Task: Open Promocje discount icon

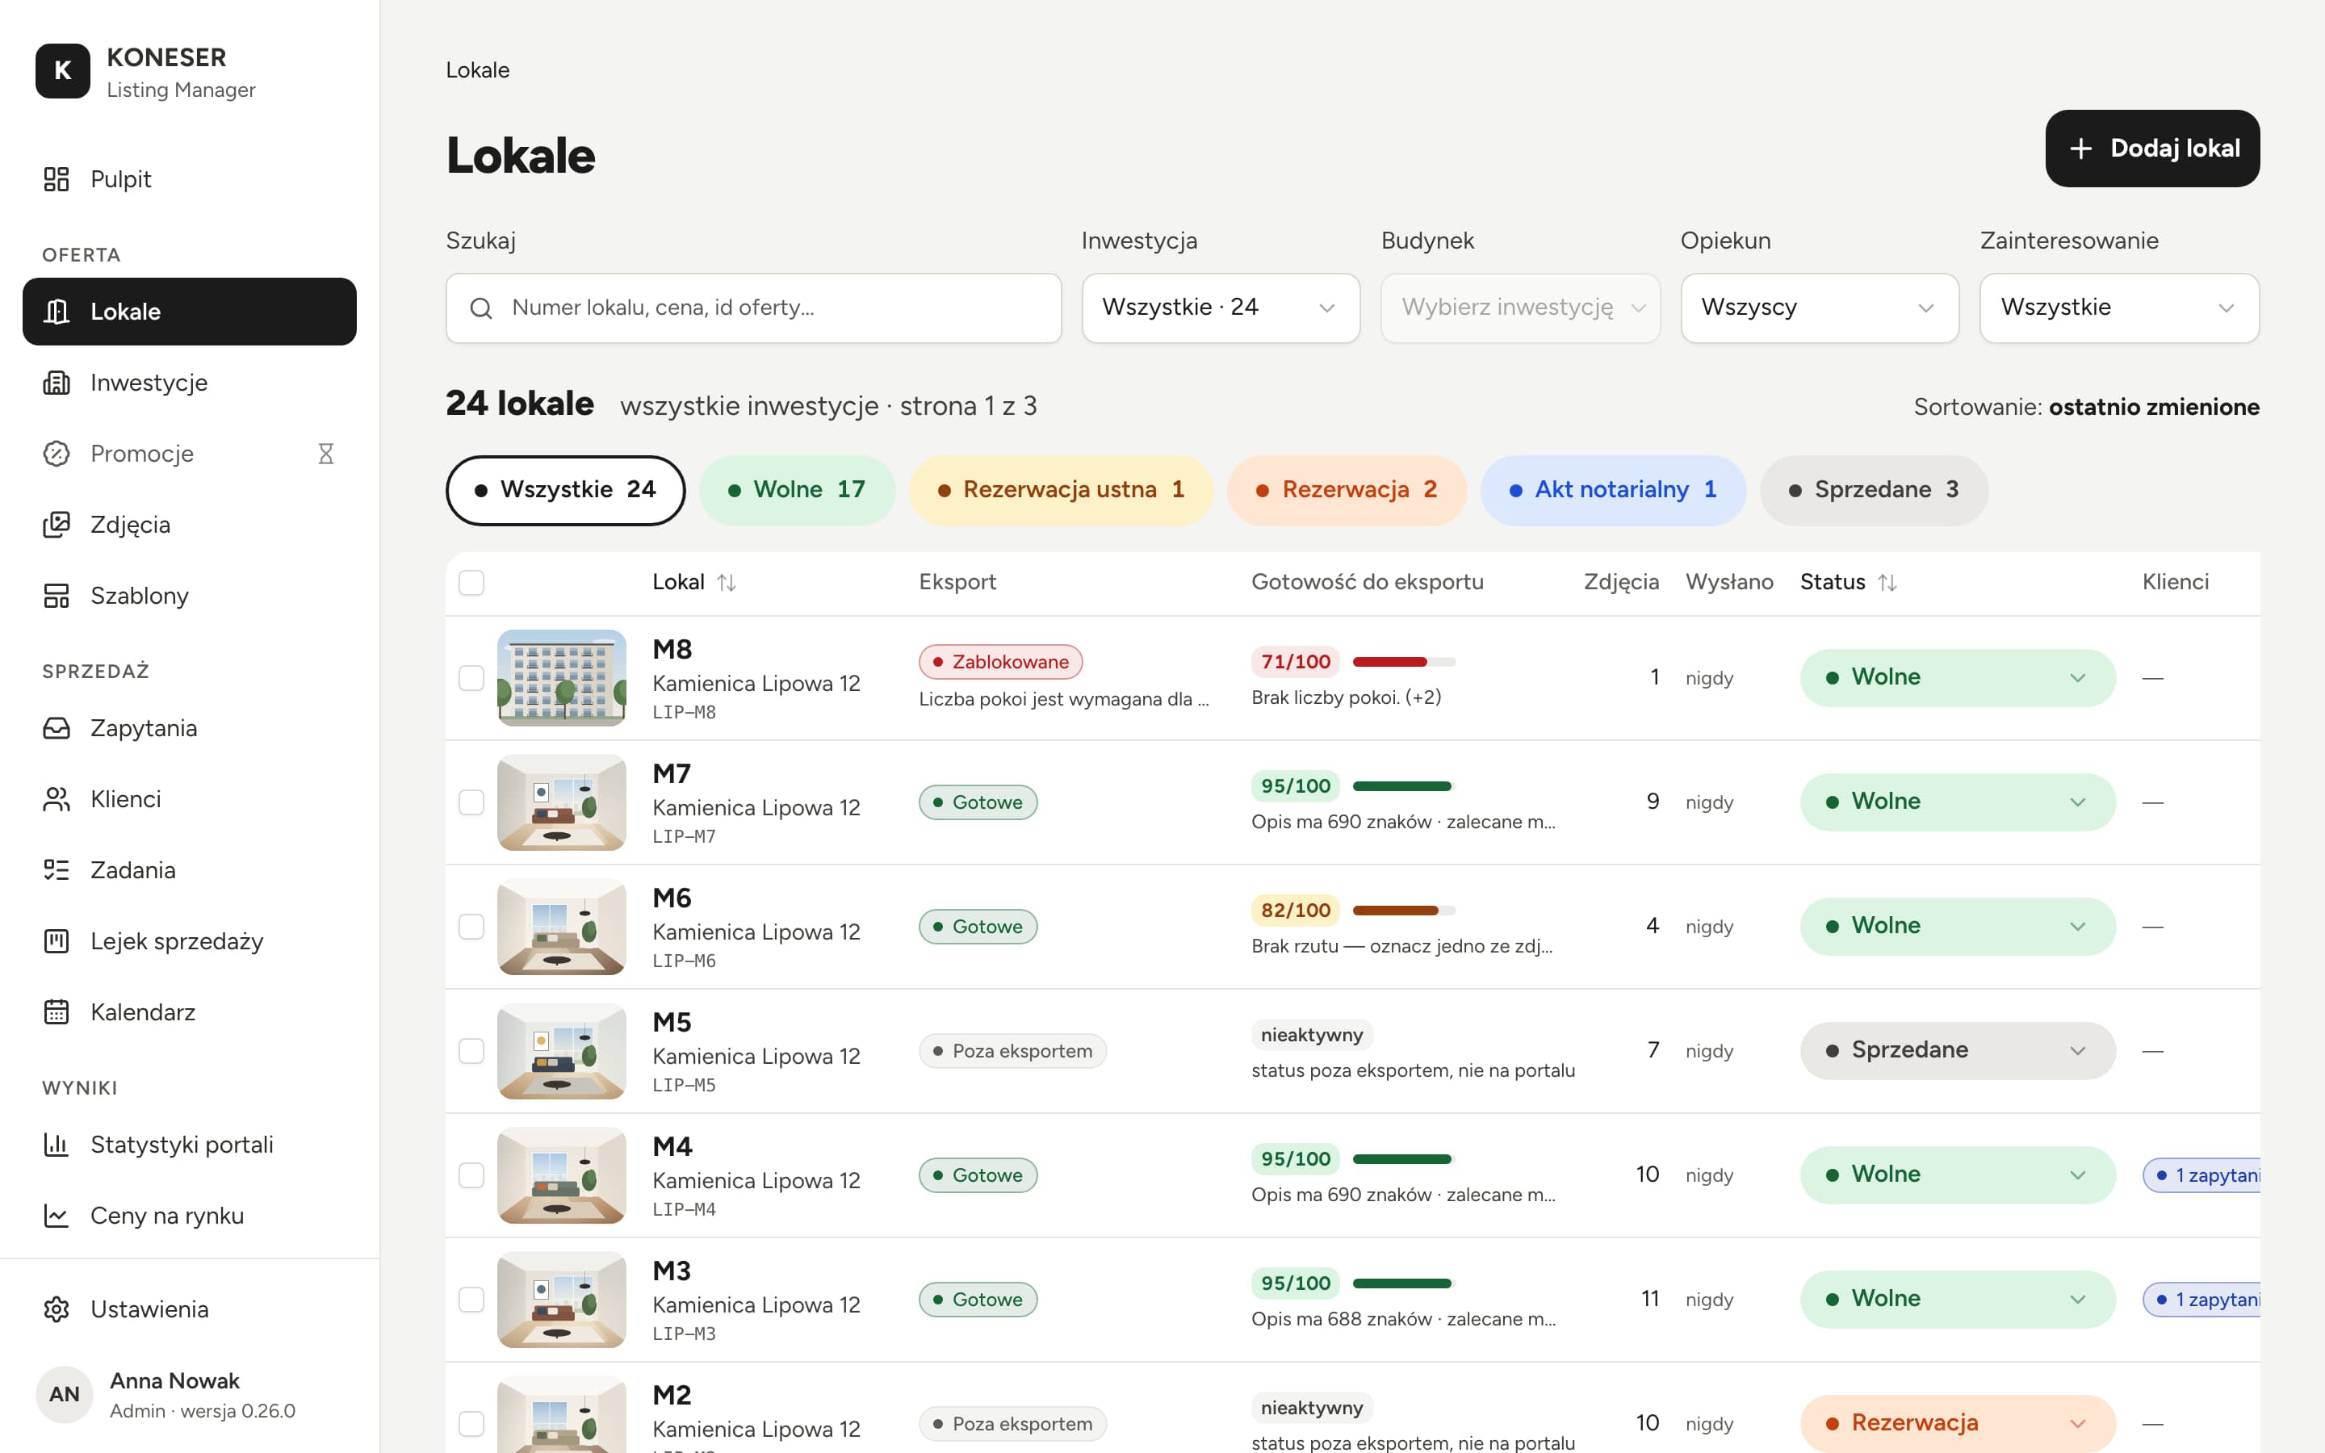Action: coord(57,454)
